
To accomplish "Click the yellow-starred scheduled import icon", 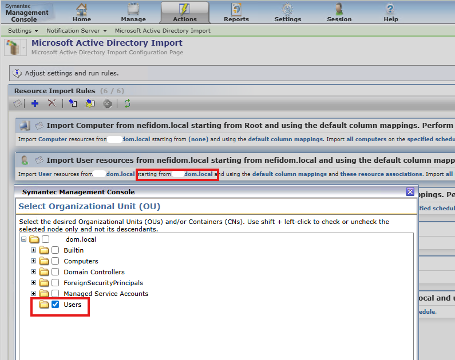I will point(90,103).
